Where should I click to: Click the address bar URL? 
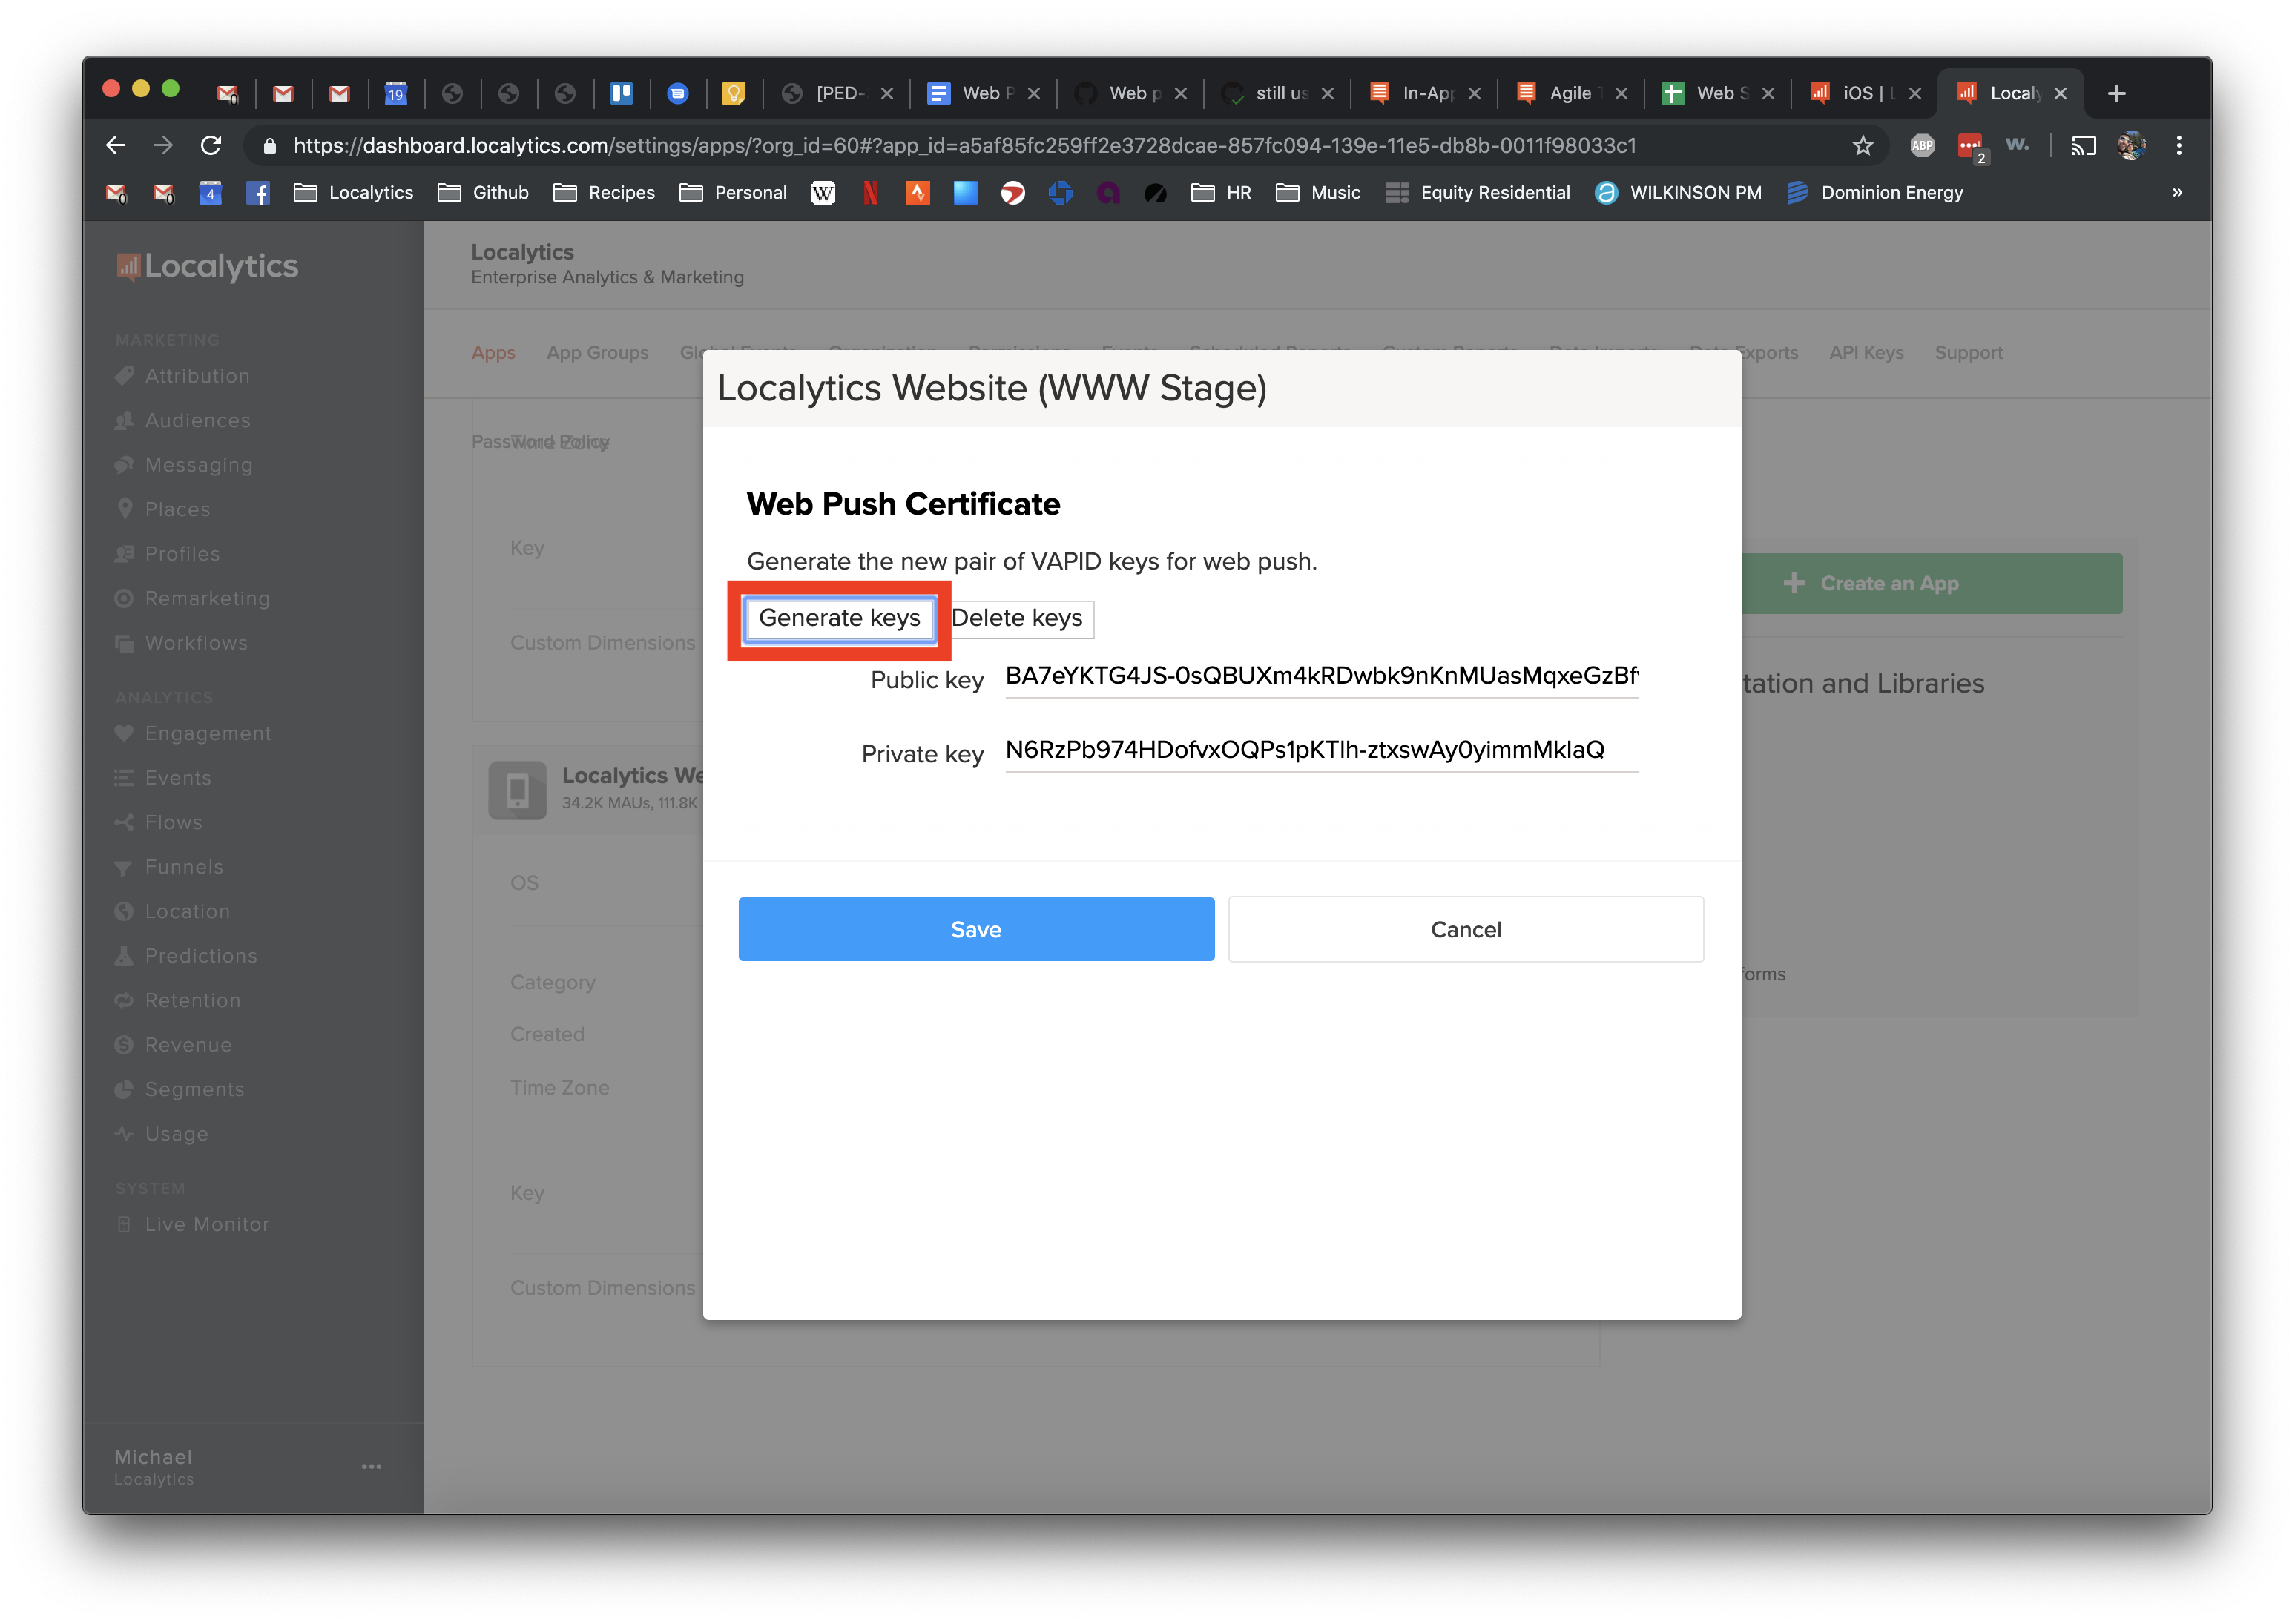pos(964,146)
